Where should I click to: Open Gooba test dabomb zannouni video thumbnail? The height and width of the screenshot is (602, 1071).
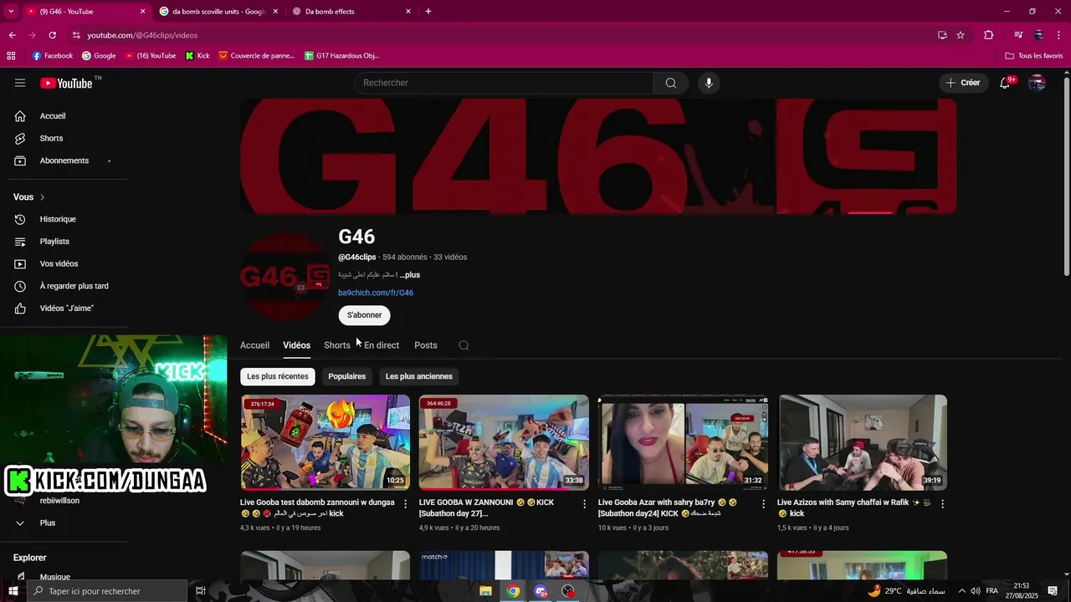pos(325,442)
